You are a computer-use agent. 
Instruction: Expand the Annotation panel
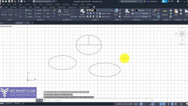pyautogui.click(x=67, y=20)
